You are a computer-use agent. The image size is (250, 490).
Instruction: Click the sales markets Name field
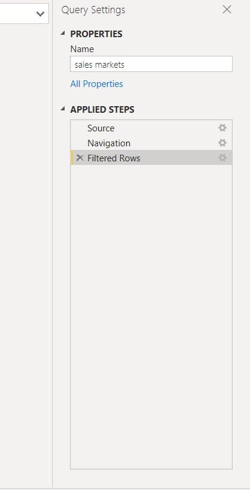point(151,64)
